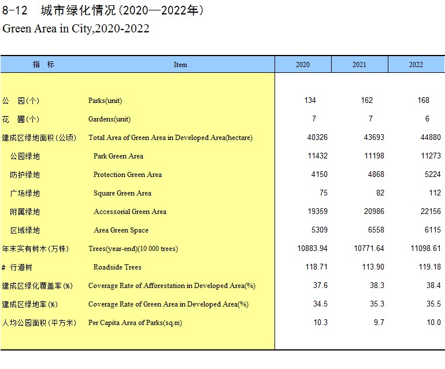The image size is (445, 369).
Task: Click the value 44880
Action: point(431,137)
